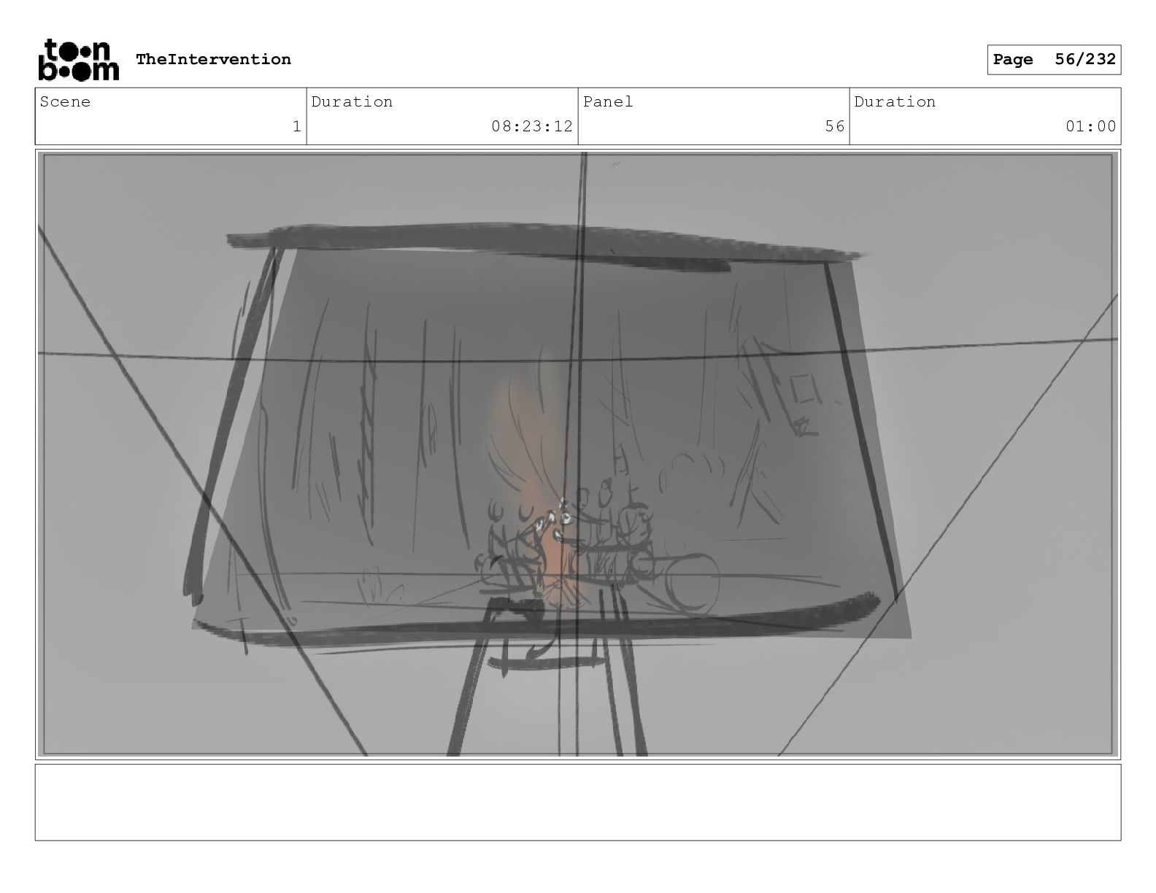Click the Page 56/232 indicator
This screenshot has width=1156, height=893.
(x=1054, y=60)
